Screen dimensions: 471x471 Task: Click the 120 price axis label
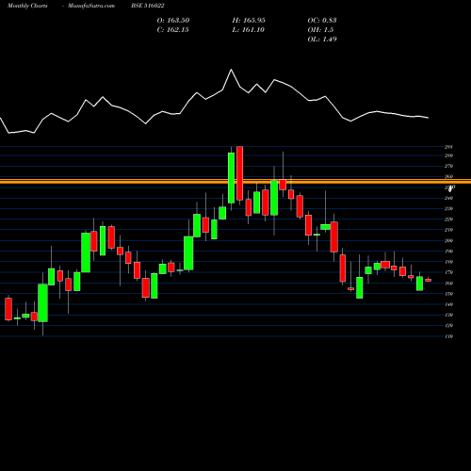click(x=448, y=326)
